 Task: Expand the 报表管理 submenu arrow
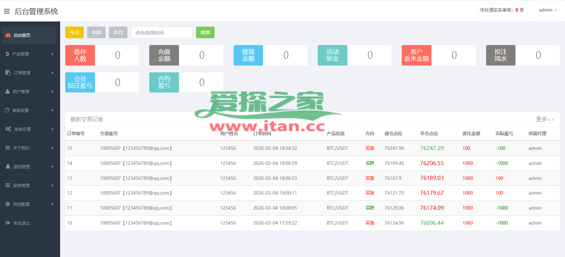[53, 185]
